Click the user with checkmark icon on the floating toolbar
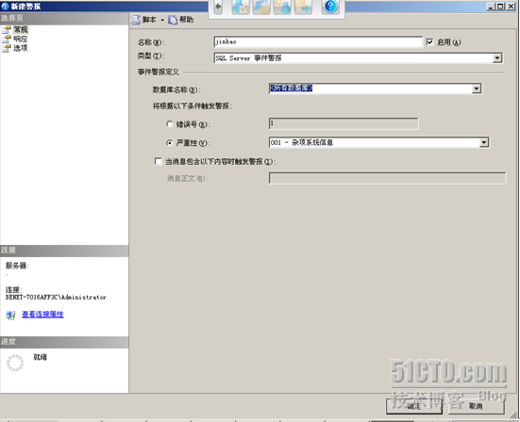Screen dimensions: 520x422 241,7
